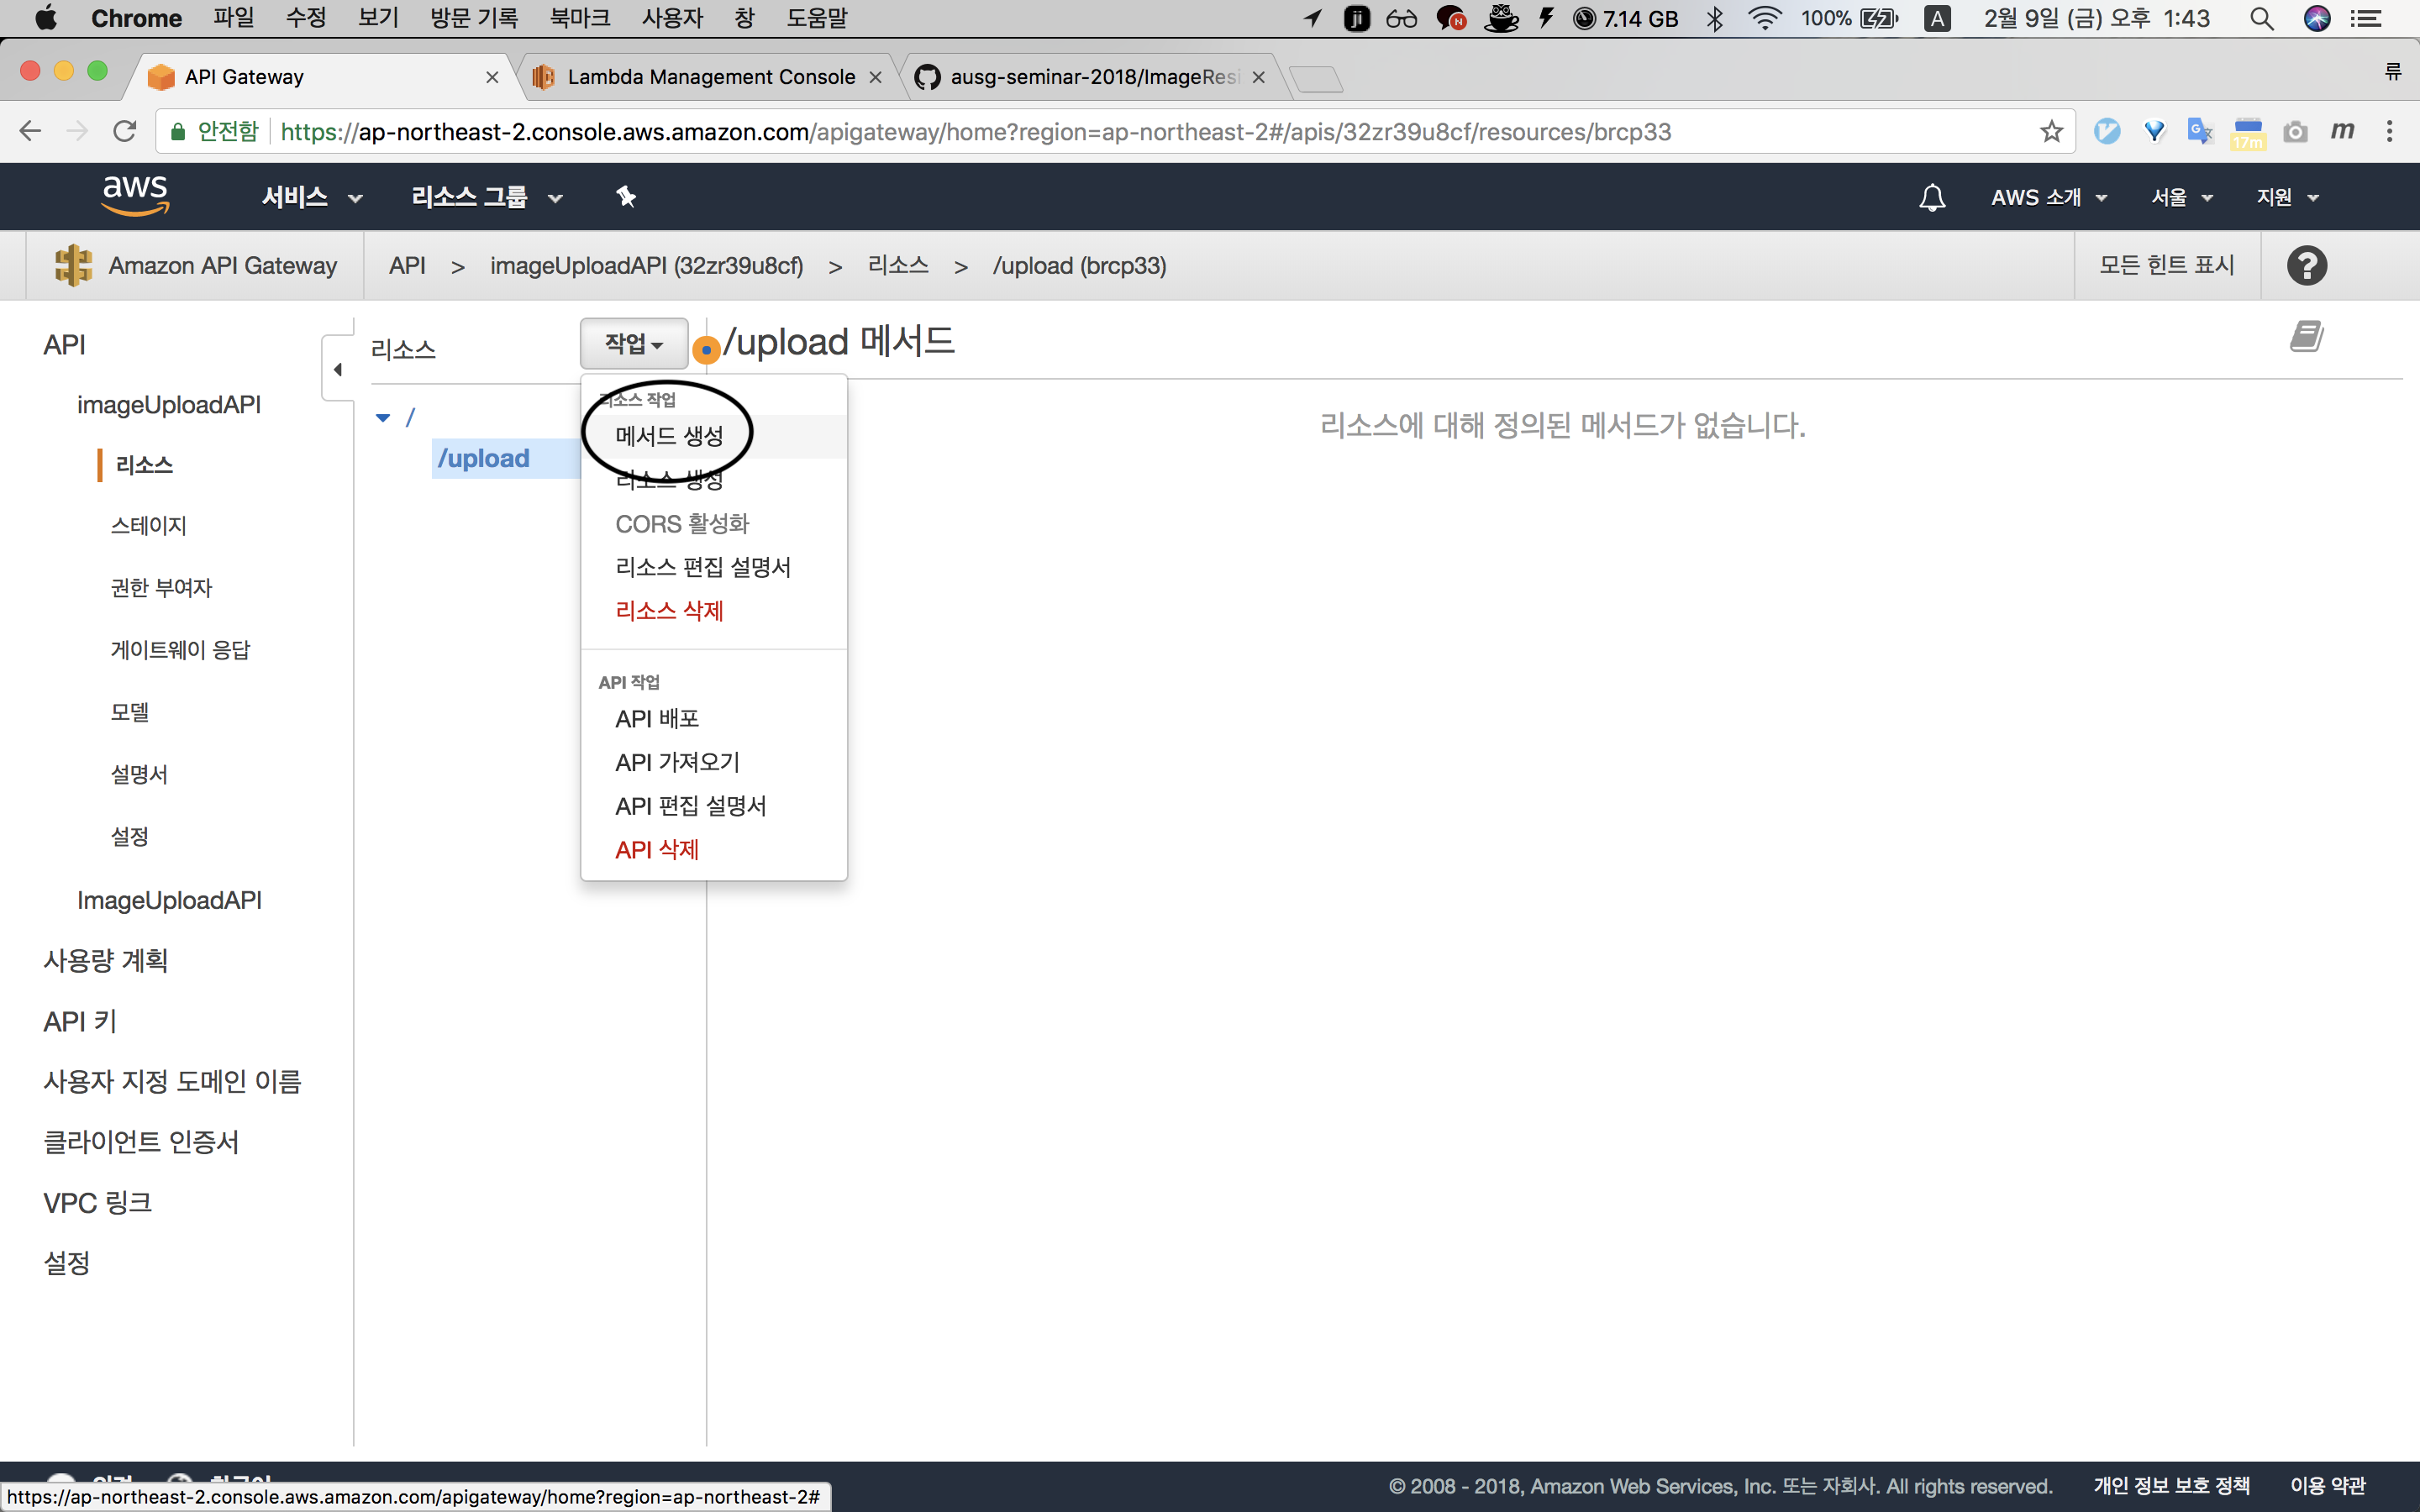Choose API 배포 menu entry
This screenshot has width=2420, height=1512.
(x=657, y=718)
